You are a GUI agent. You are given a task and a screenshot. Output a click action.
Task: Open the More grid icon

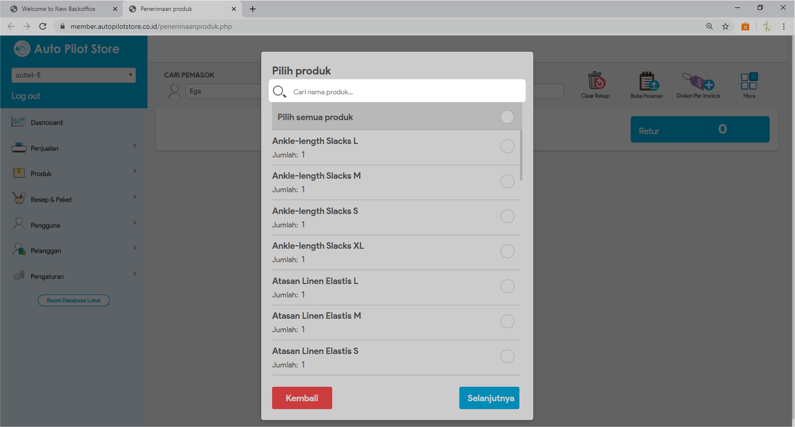pyautogui.click(x=749, y=80)
